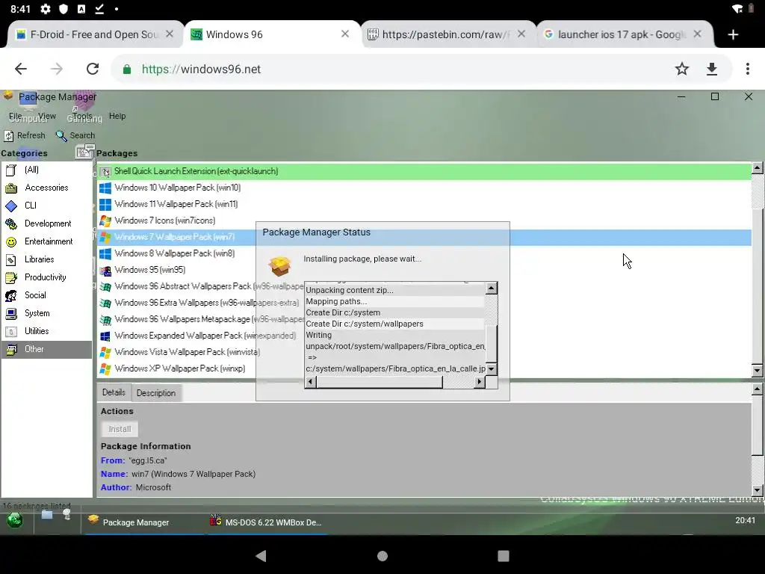Screen dimensions: 765x574
Task: Open the Help menu
Action: [117, 116]
